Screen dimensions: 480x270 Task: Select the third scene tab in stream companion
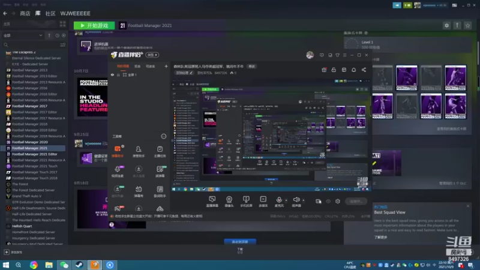[150, 66]
